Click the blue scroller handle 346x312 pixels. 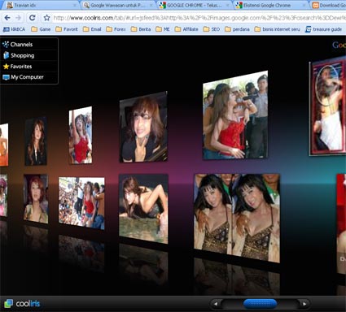(x=260, y=304)
